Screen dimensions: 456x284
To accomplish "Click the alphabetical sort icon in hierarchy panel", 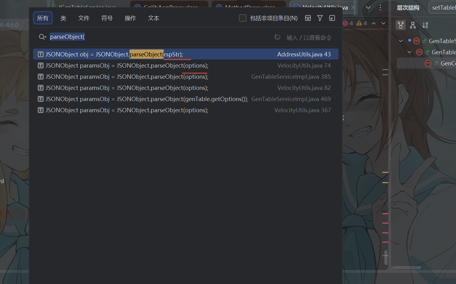I will coord(425,25).
